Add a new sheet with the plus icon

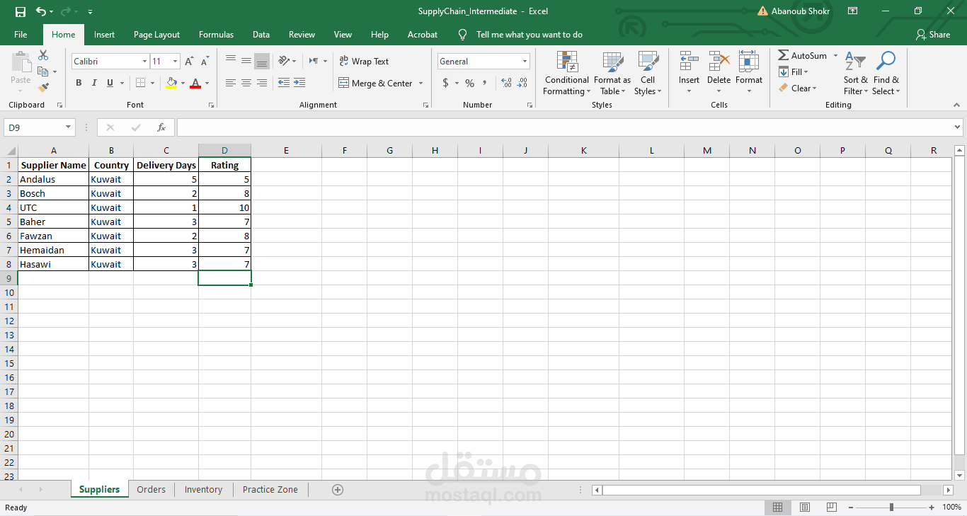pyautogui.click(x=338, y=490)
